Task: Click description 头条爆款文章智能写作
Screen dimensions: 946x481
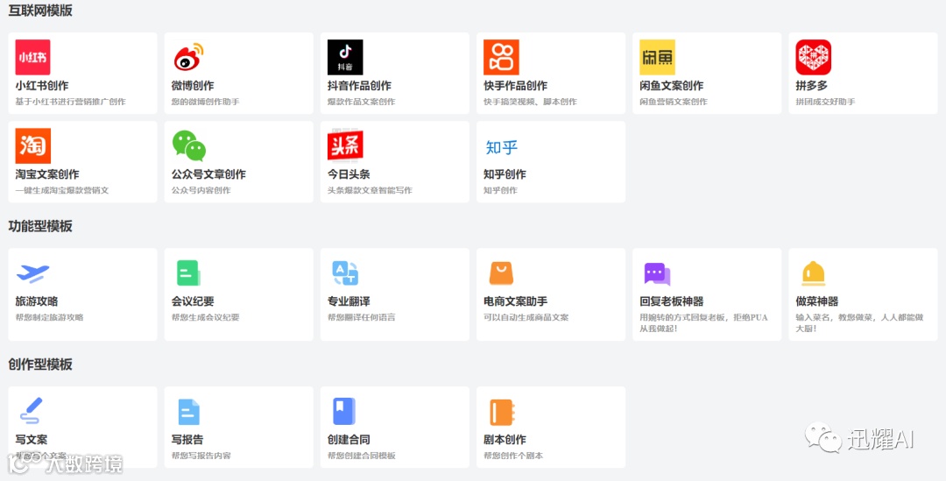Action: [370, 190]
